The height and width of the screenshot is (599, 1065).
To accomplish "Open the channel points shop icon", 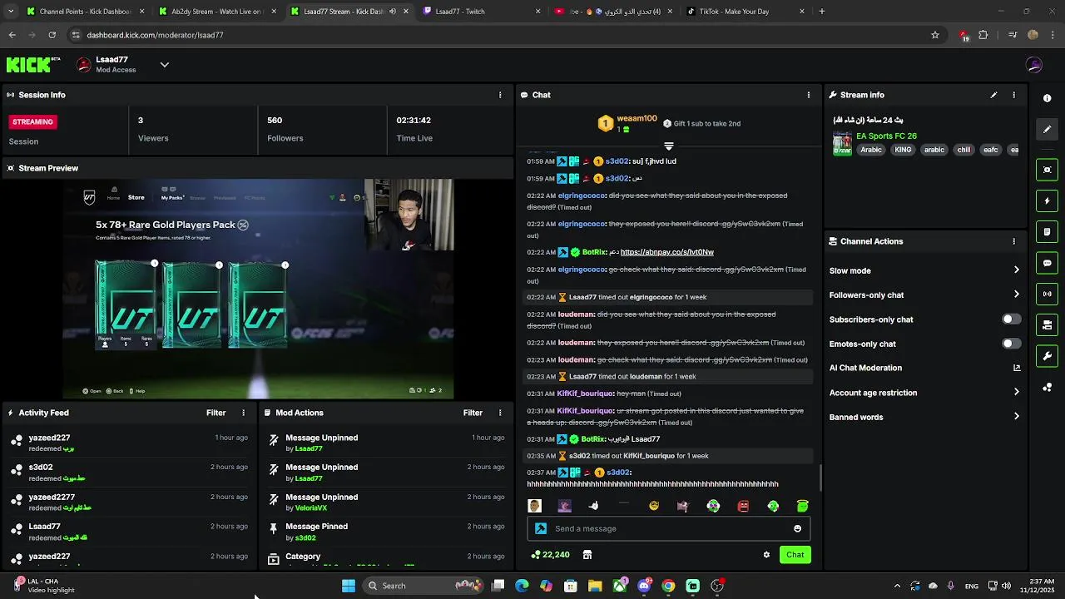I will click(x=587, y=555).
